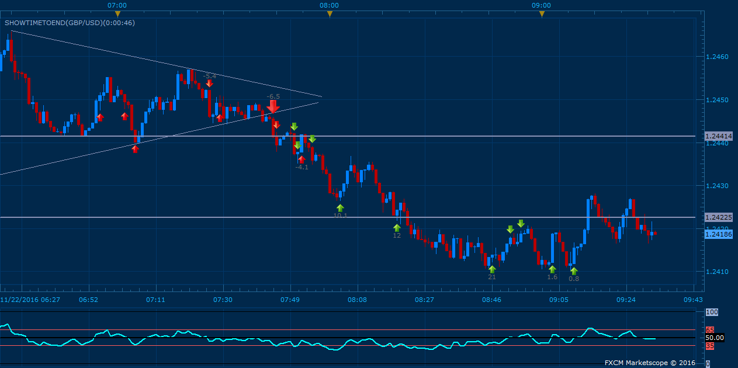
Task: Click the 07:30 time axis label
Action: pyautogui.click(x=223, y=300)
